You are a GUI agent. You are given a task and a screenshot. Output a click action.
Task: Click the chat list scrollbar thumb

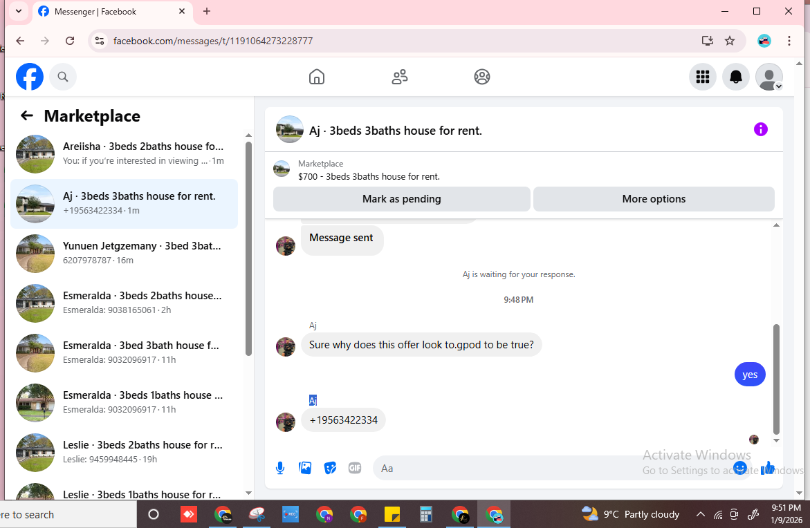pos(248,247)
